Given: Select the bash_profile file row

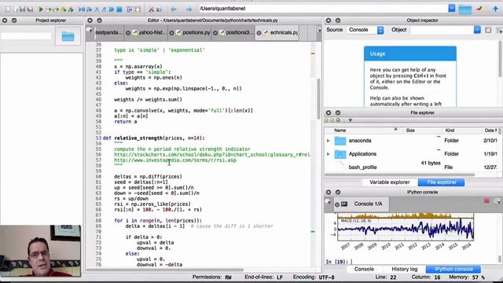Looking at the screenshot, I should (411, 167).
